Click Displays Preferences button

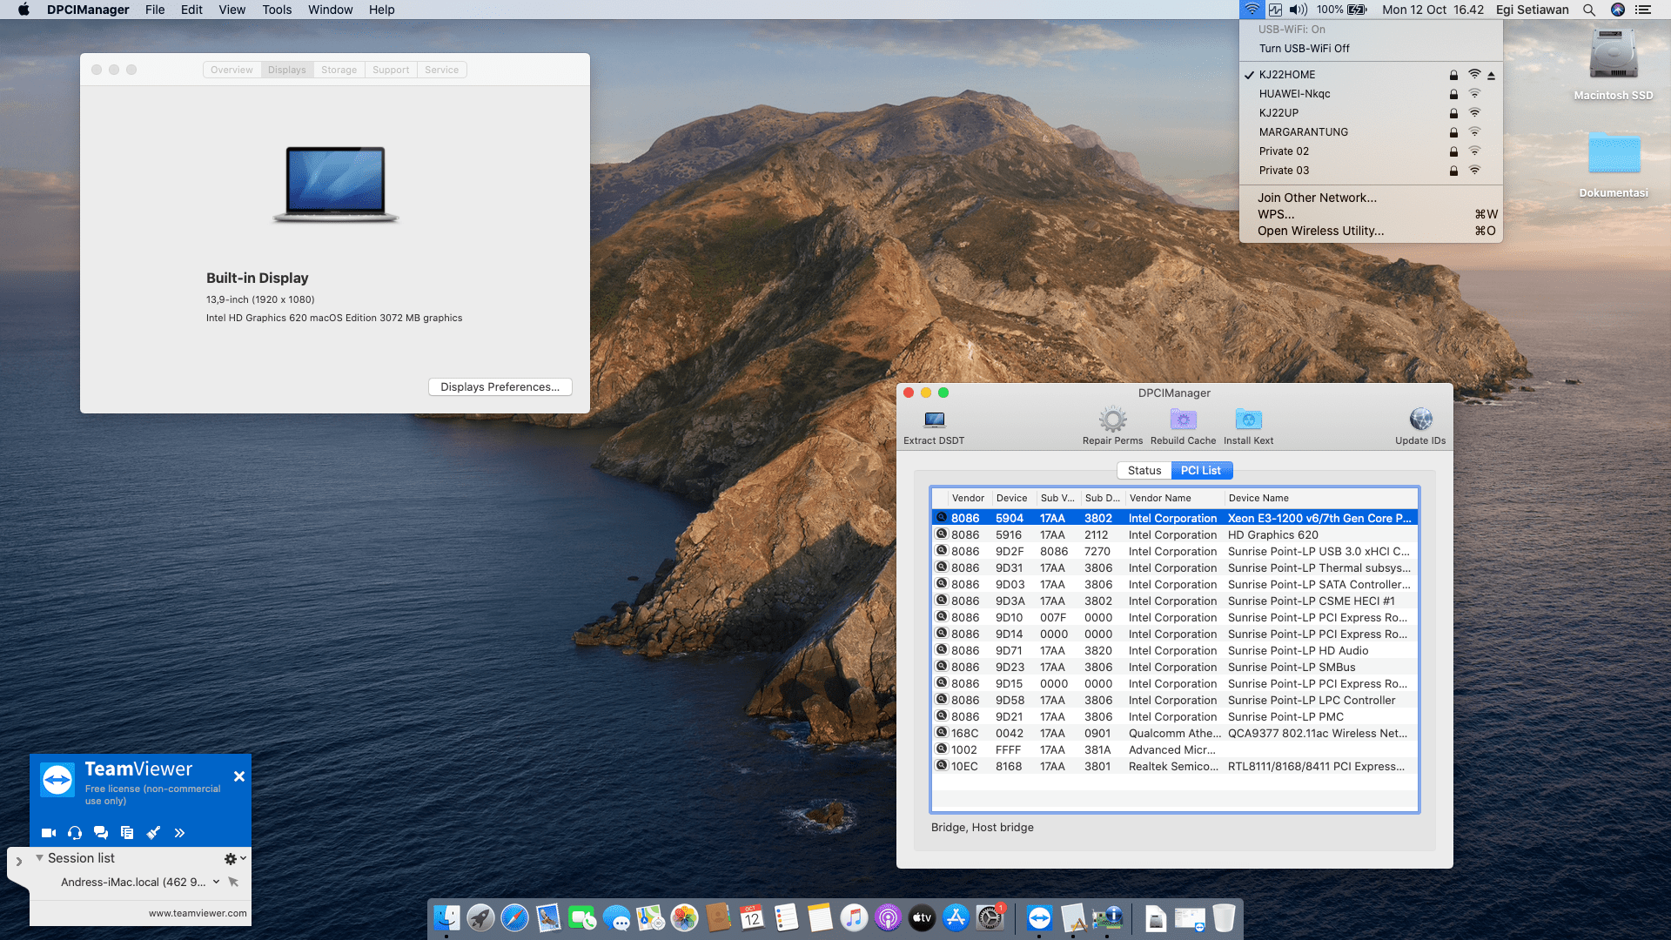[x=500, y=387]
